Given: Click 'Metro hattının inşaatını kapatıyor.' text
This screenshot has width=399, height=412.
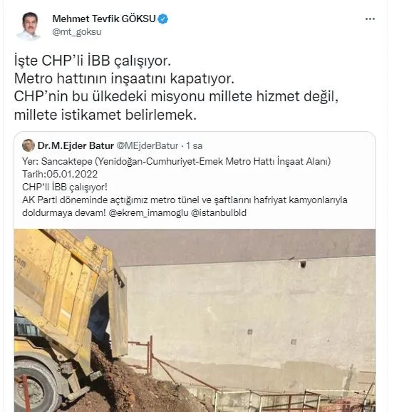Looking at the screenshot, I should pos(124,78).
